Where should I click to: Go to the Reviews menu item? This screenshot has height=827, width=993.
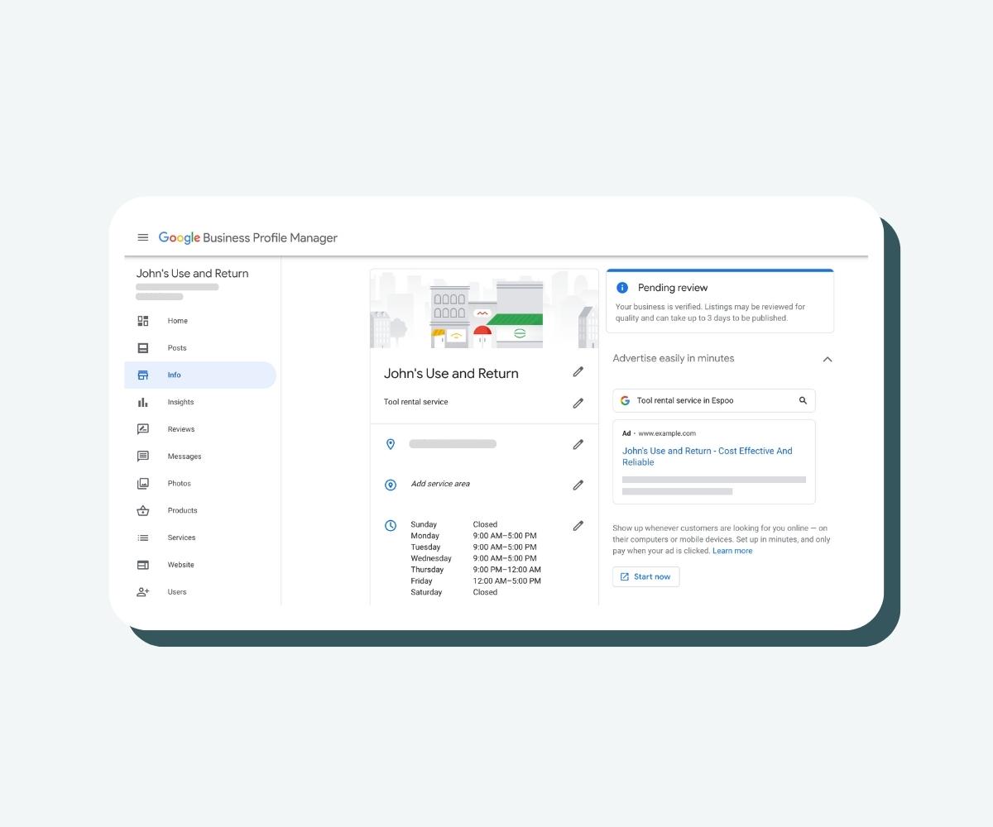pos(200,429)
